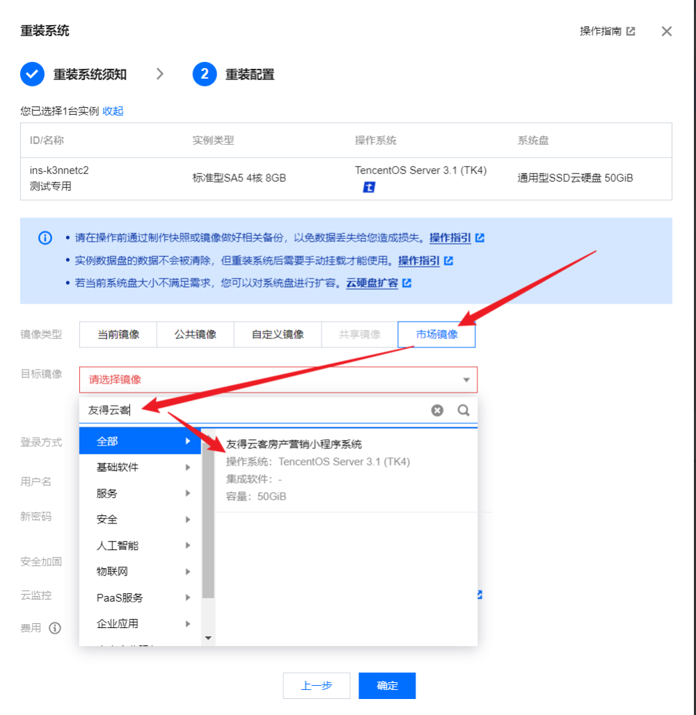Screen dimensions: 696x715
Task: Confirm with the 确定 button
Action: [387, 685]
